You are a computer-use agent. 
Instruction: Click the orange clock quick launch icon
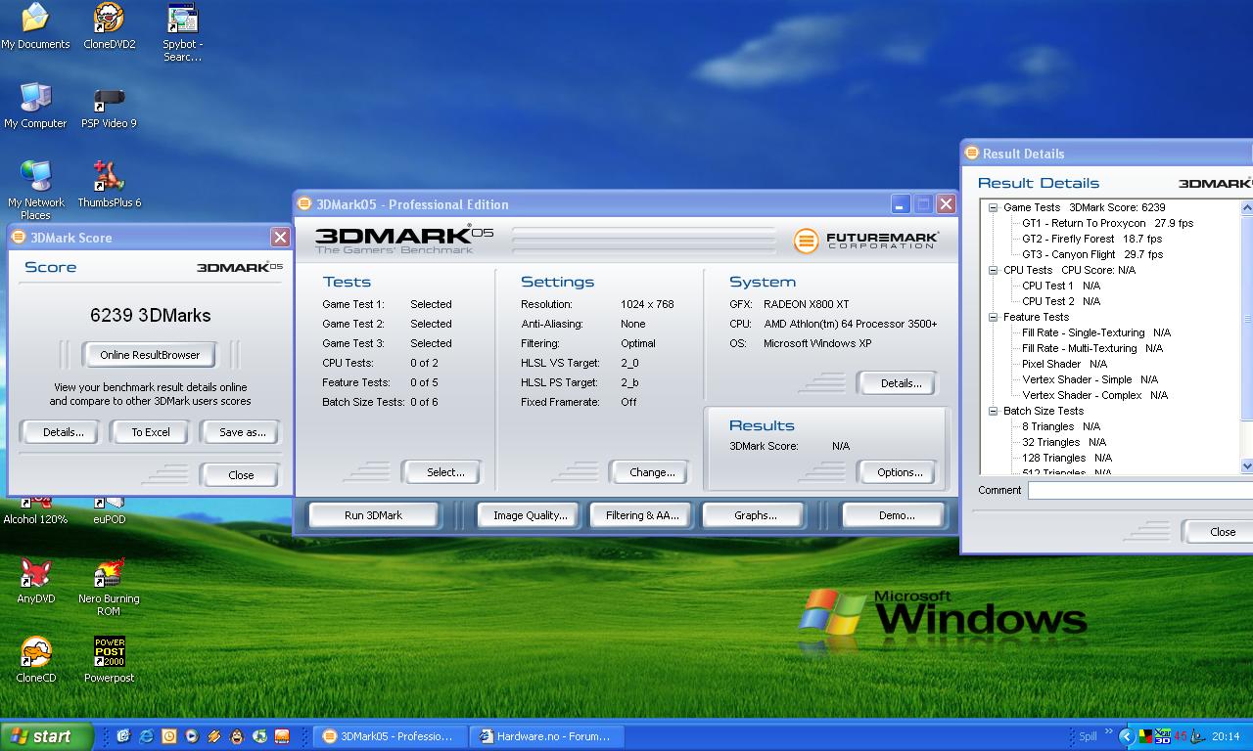[x=168, y=736]
